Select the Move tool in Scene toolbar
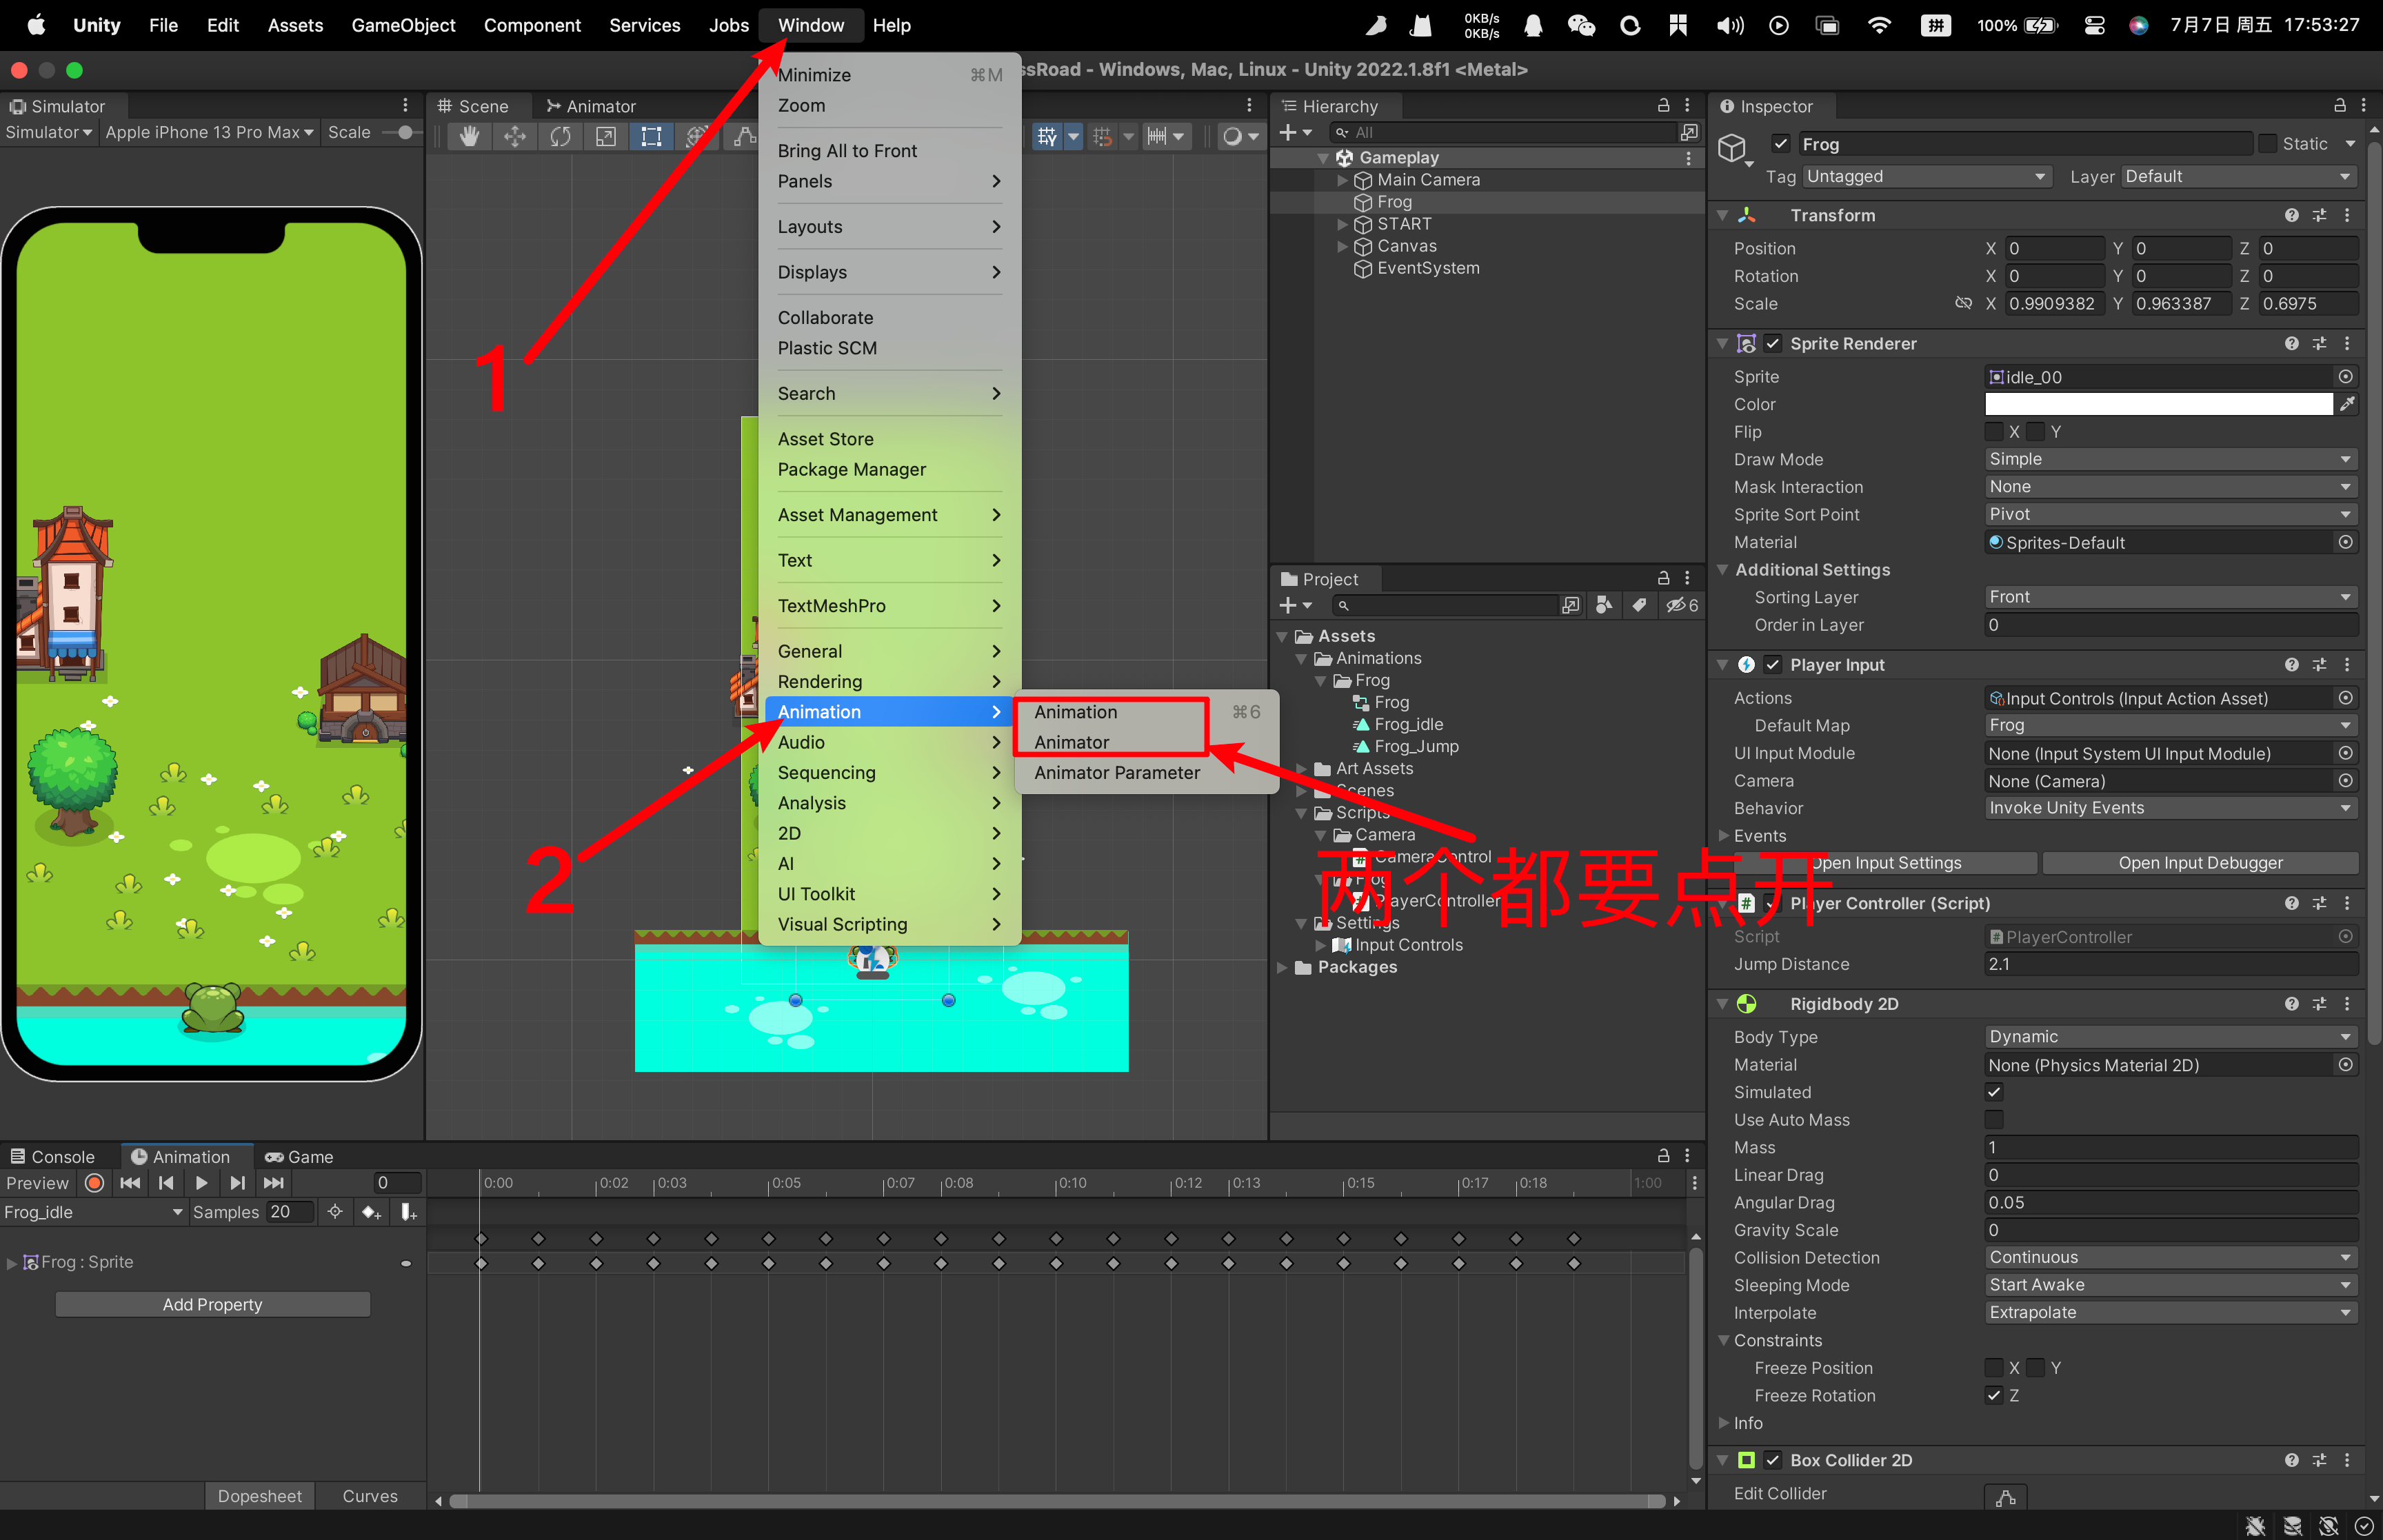 (515, 136)
